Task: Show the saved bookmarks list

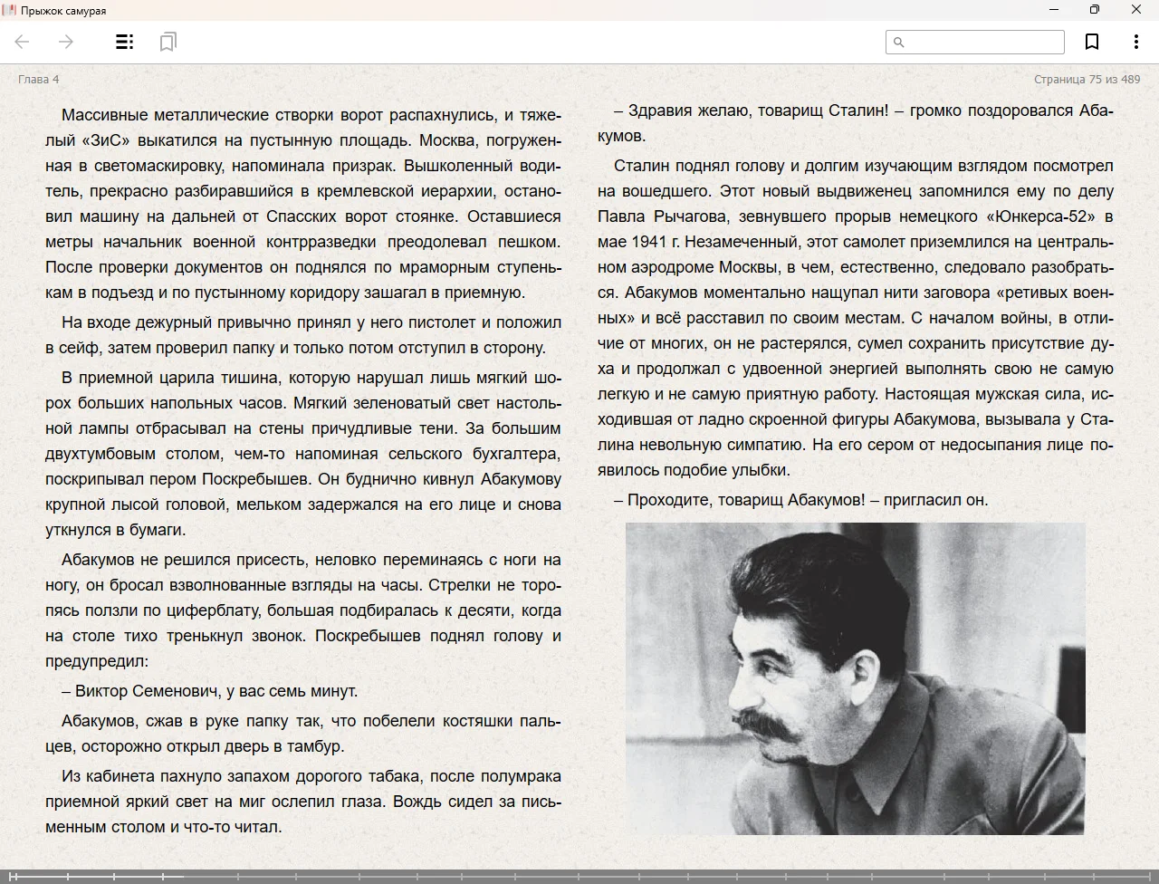Action: click(x=168, y=42)
